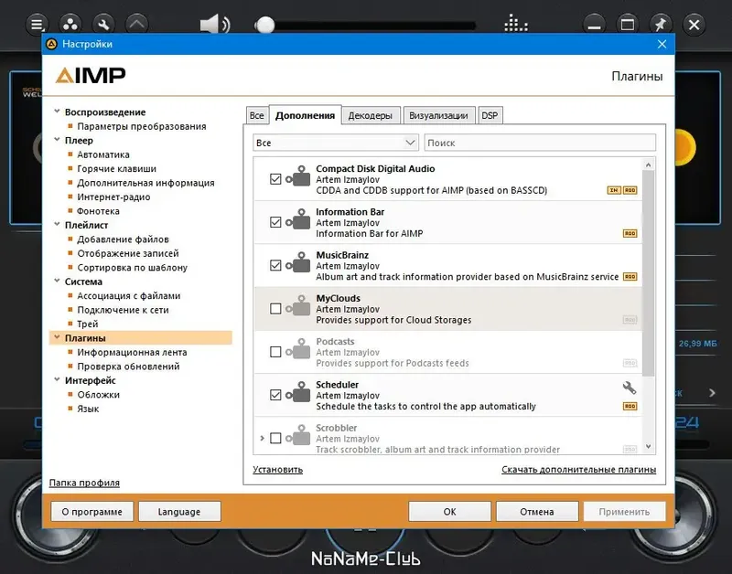
Task: Click Compact Disk Digital Audio plugin icon
Action: click(299, 178)
